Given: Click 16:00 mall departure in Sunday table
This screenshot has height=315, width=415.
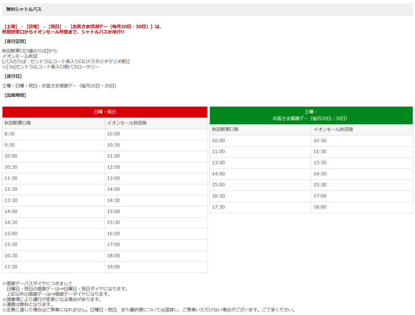Looking at the screenshot, I should 113,234.
